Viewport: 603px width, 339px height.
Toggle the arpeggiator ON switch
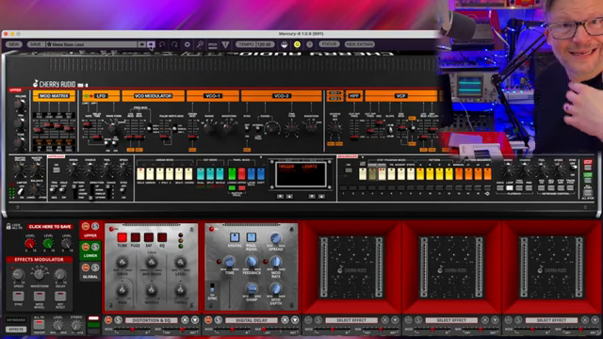click(x=57, y=169)
